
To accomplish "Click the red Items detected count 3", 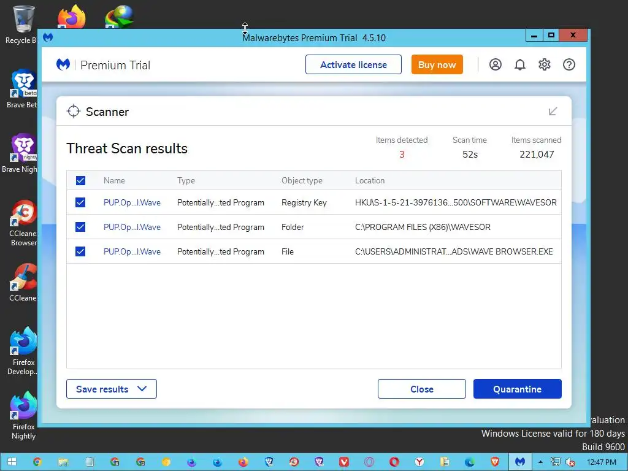I will (x=402, y=154).
